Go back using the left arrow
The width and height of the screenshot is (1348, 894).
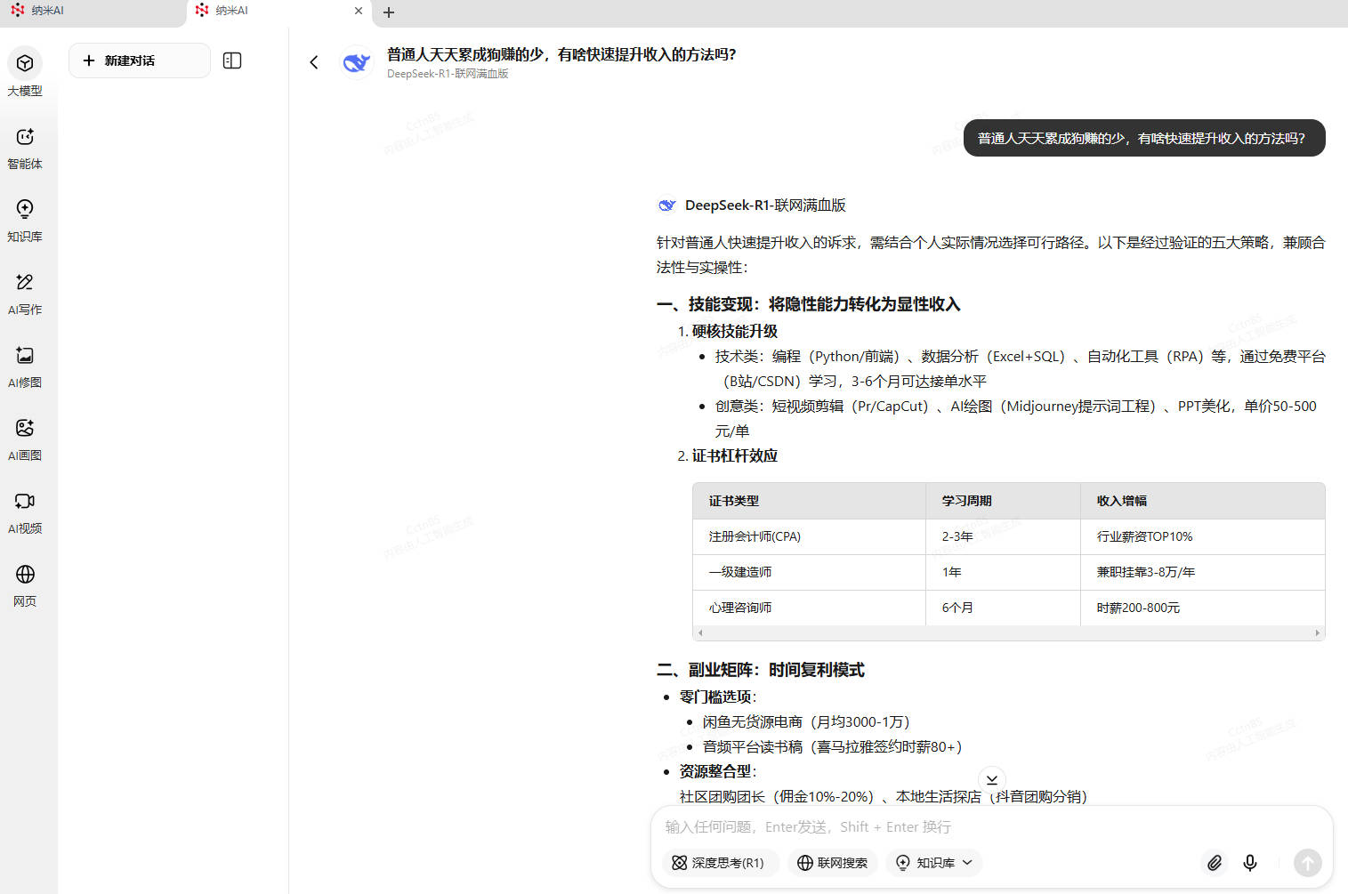[314, 61]
